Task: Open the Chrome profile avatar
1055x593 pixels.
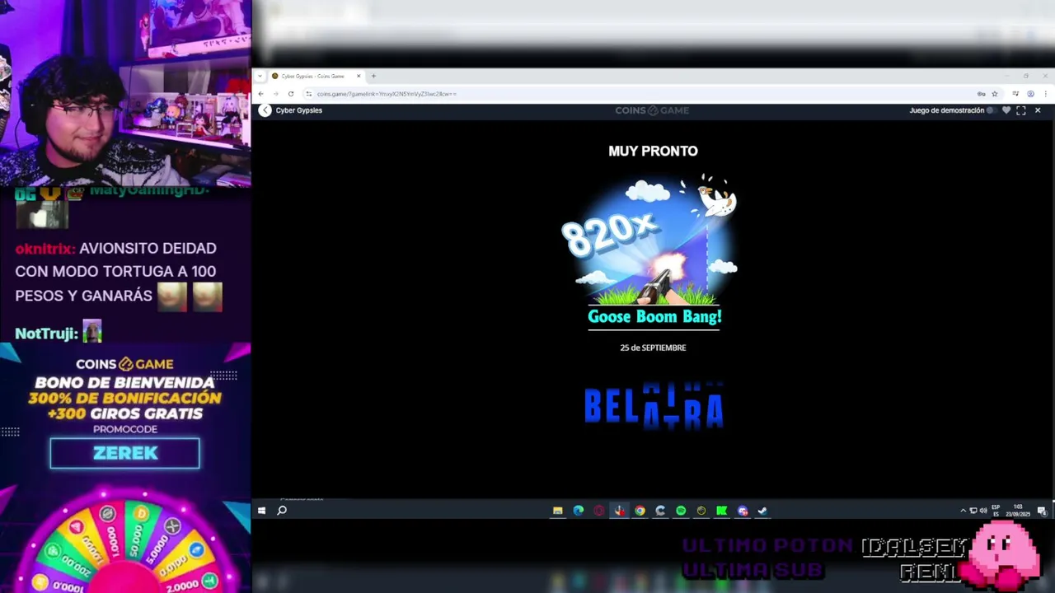Action: (1030, 94)
